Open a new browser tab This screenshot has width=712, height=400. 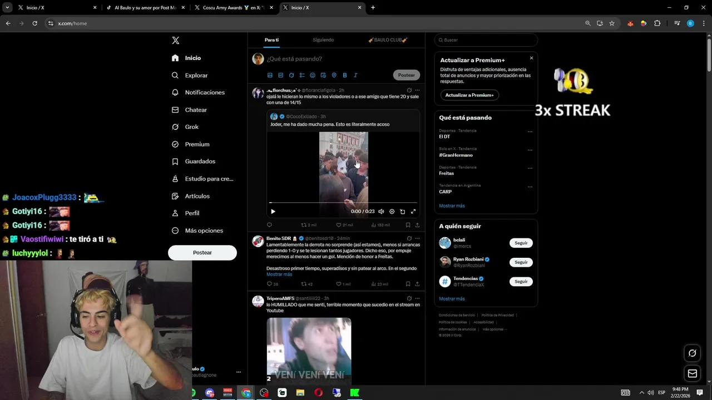tap(373, 8)
